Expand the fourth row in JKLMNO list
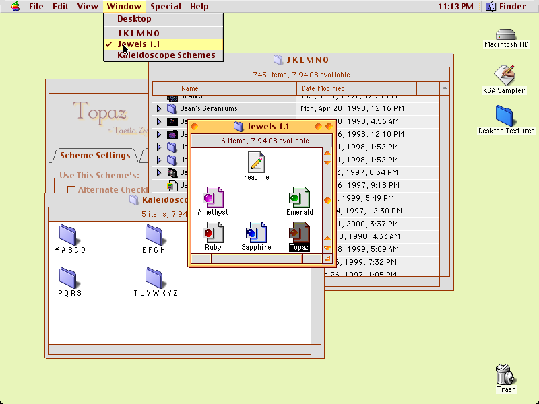The width and height of the screenshot is (539, 404). pos(159,147)
